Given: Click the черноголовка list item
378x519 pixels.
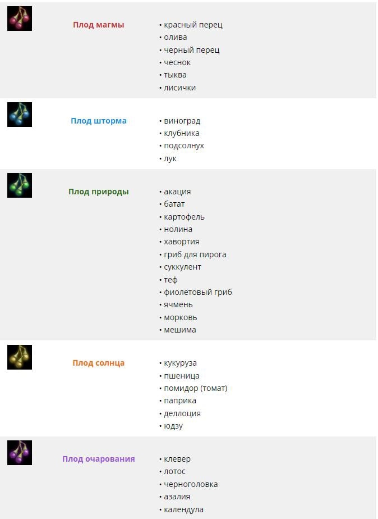Looking at the screenshot, I should pyautogui.click(x=191, y=484).
